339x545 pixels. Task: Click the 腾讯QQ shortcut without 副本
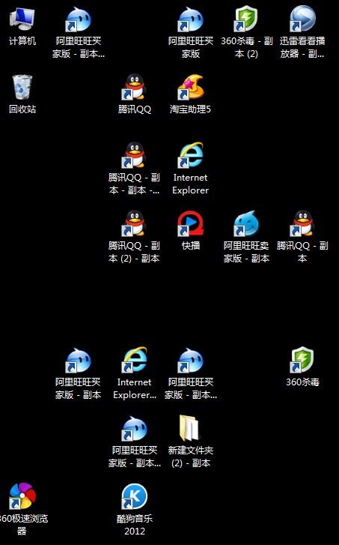coord(135,94)
